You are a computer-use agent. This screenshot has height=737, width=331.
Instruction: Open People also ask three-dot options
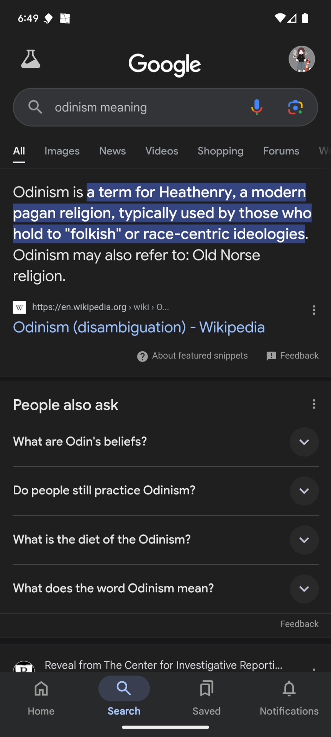tap(314, 404)
